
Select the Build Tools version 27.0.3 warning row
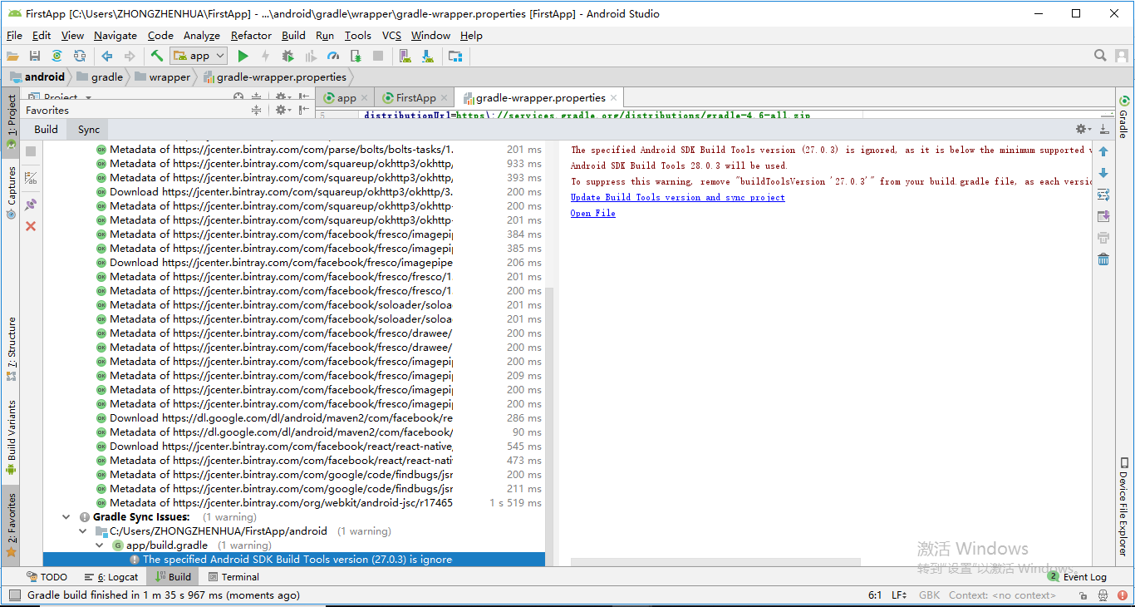point(294,560)
